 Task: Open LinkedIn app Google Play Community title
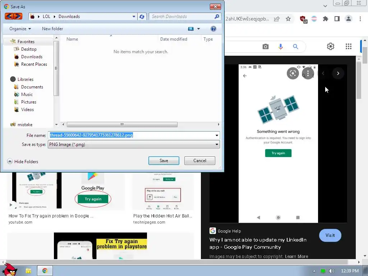coord(258,243)
